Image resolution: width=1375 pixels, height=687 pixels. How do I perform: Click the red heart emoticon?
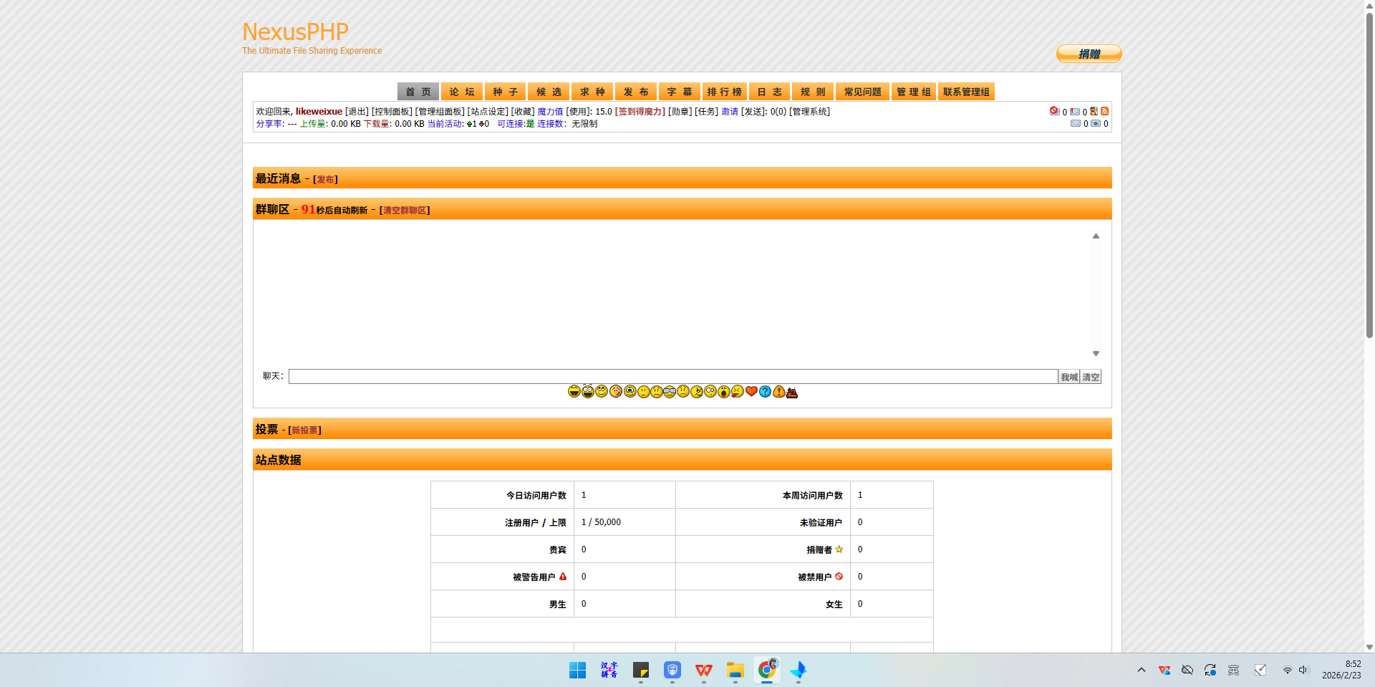click(751, 391)
